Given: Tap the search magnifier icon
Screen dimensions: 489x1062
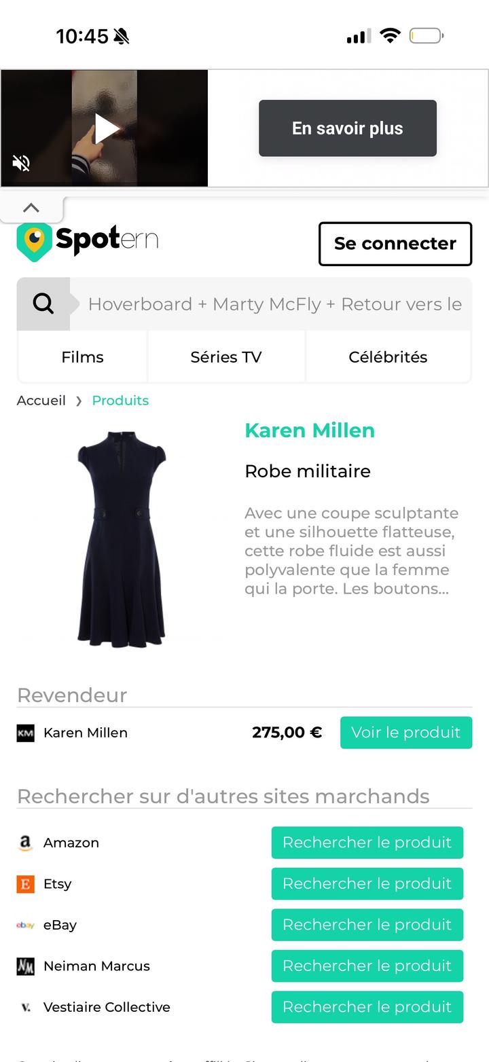Looking at the screenshot, I should 43,304.
